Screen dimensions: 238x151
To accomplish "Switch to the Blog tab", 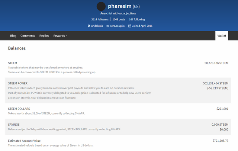I will tap(13, 36).
